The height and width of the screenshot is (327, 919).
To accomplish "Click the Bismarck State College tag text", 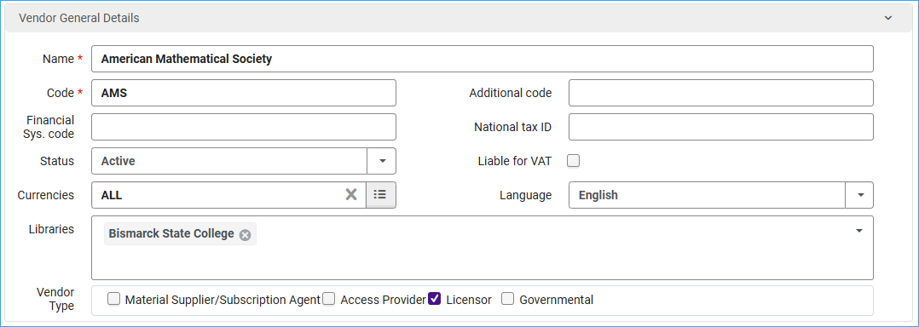I will point(171,234).
